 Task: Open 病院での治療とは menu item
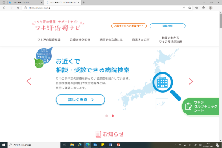111,40
